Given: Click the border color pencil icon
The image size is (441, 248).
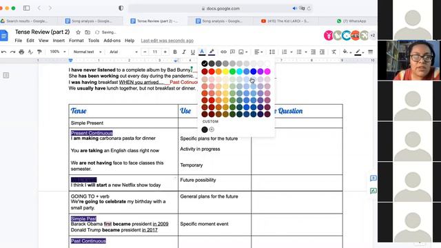Looking at the screenshot, I should [x=358, y=52].
